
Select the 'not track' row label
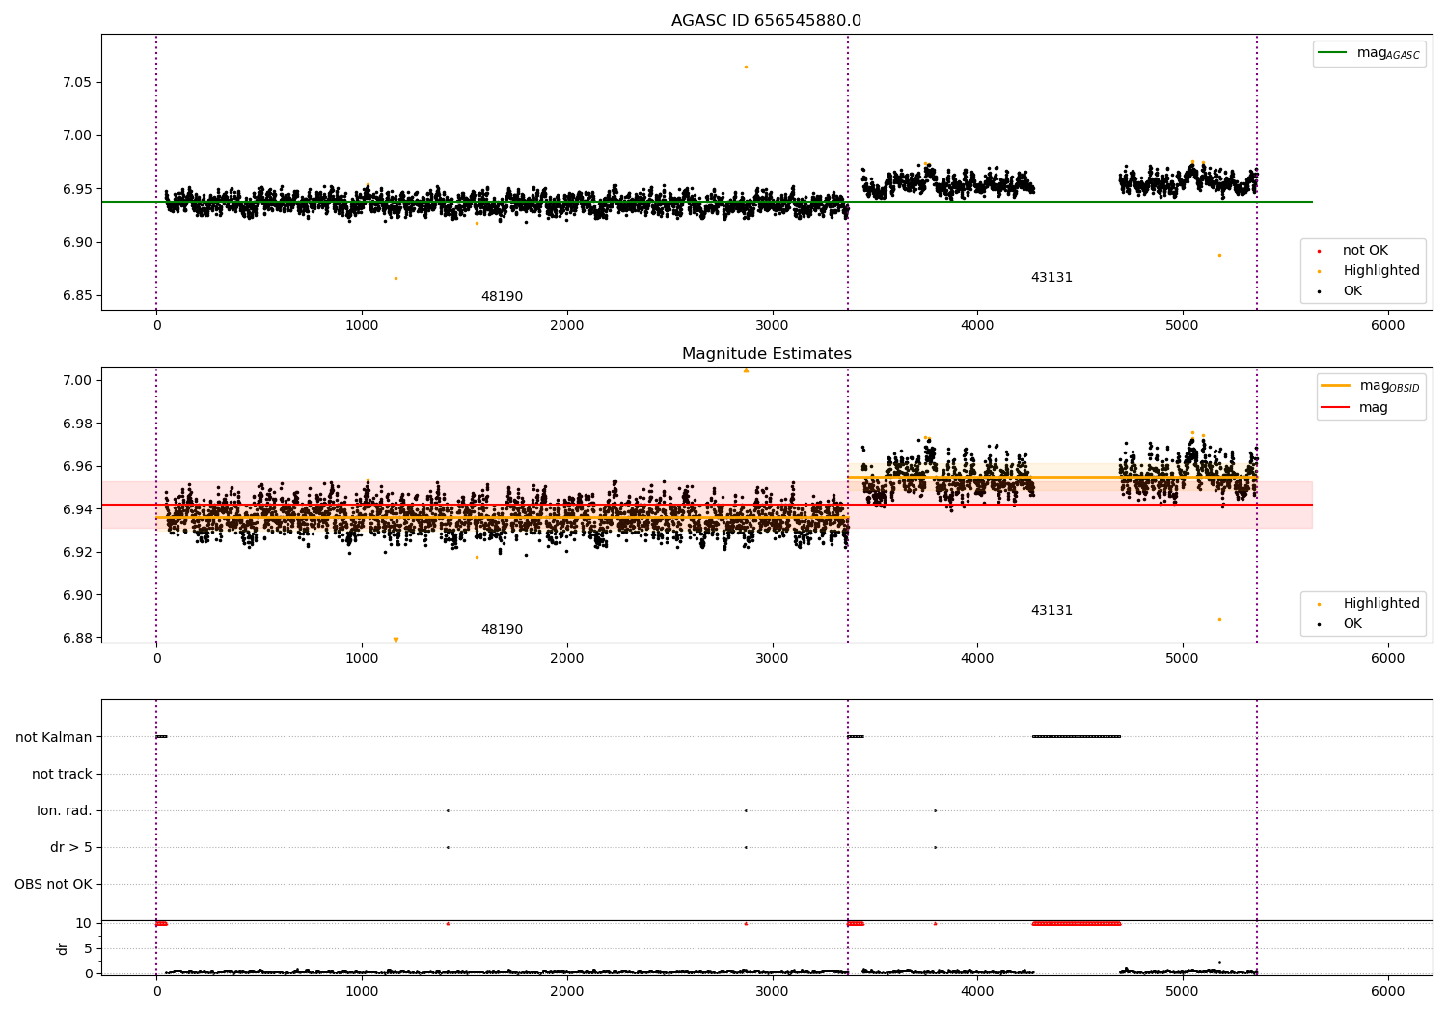(62, 774)
